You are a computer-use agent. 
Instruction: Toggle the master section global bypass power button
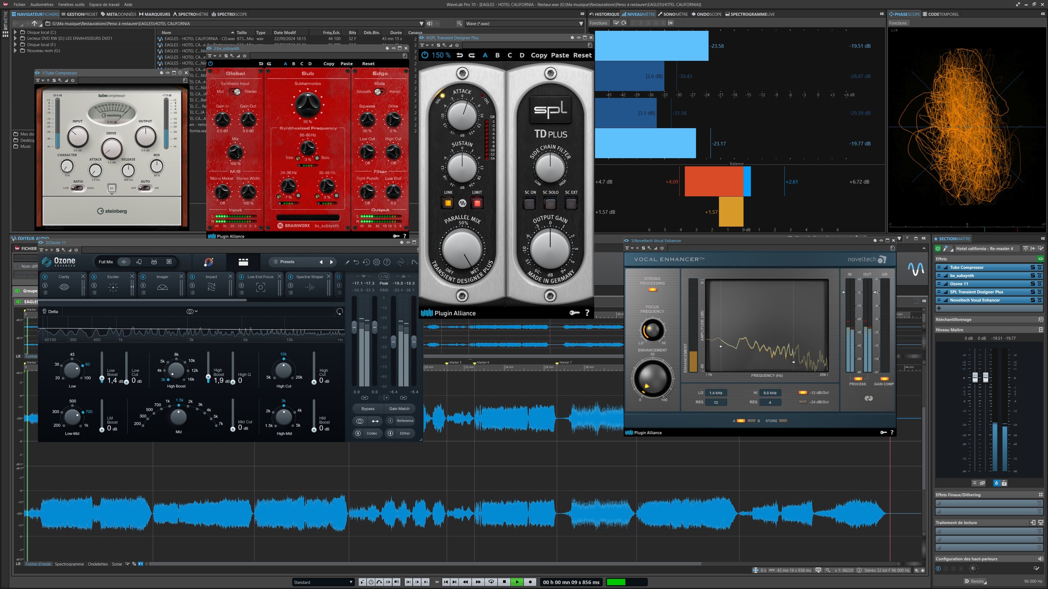tap(938, 248)
